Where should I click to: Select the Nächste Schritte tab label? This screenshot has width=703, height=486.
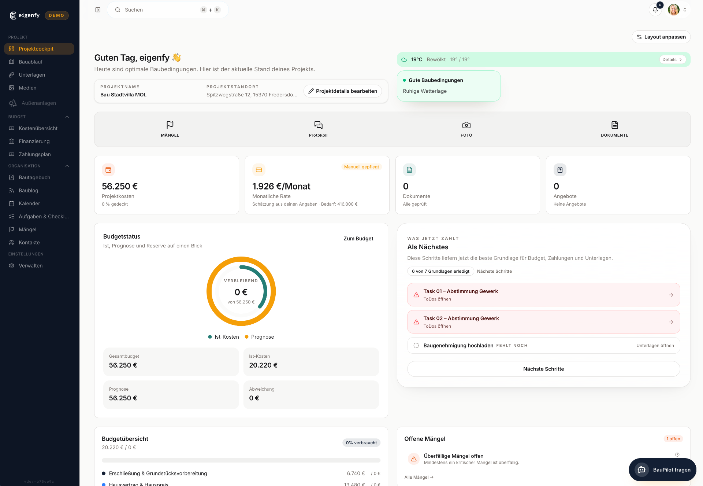click(494, 271)
